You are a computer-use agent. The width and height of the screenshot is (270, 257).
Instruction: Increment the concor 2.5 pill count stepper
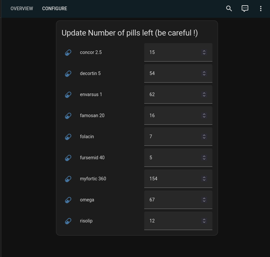click(x=204, y=51)
